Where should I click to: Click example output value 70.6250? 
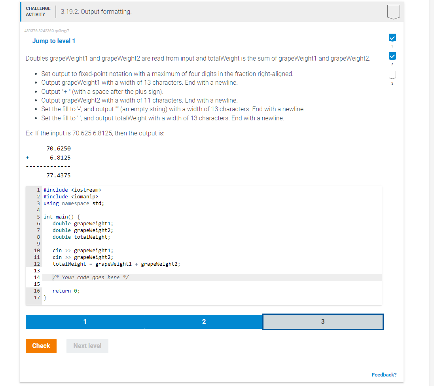(x=59, y=148)
